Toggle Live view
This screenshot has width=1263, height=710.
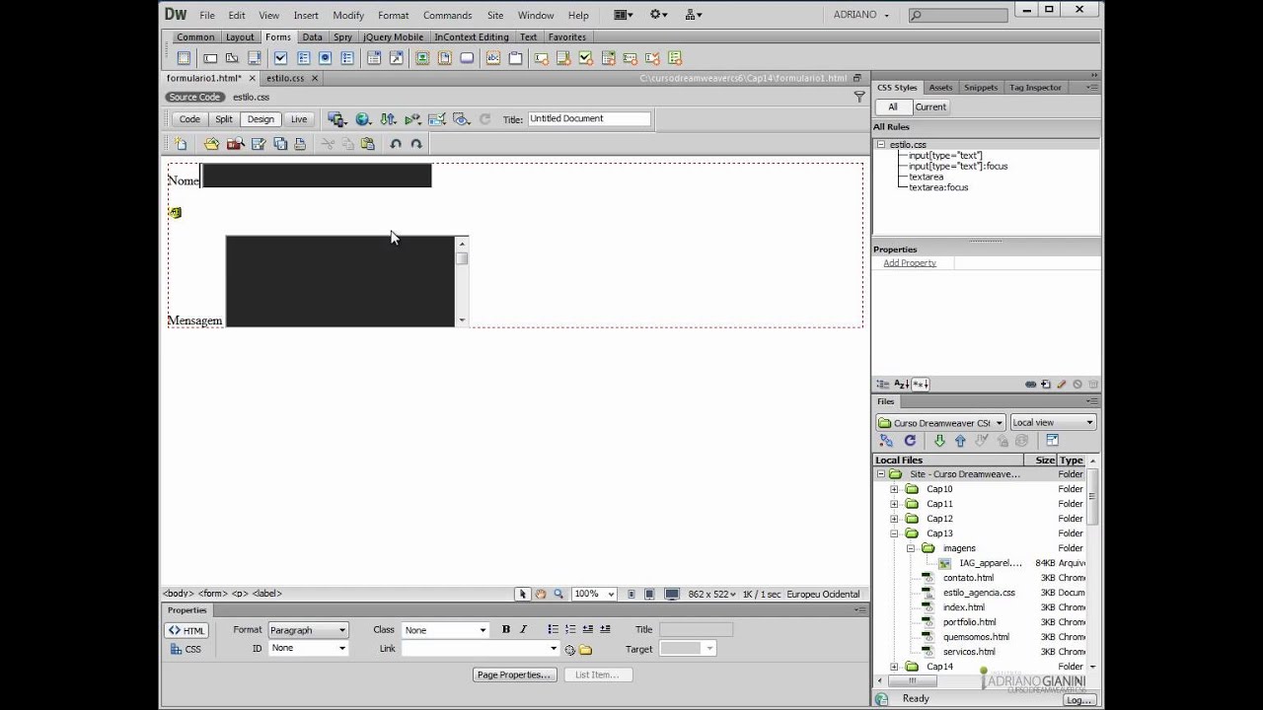click(x=298, y=119)
